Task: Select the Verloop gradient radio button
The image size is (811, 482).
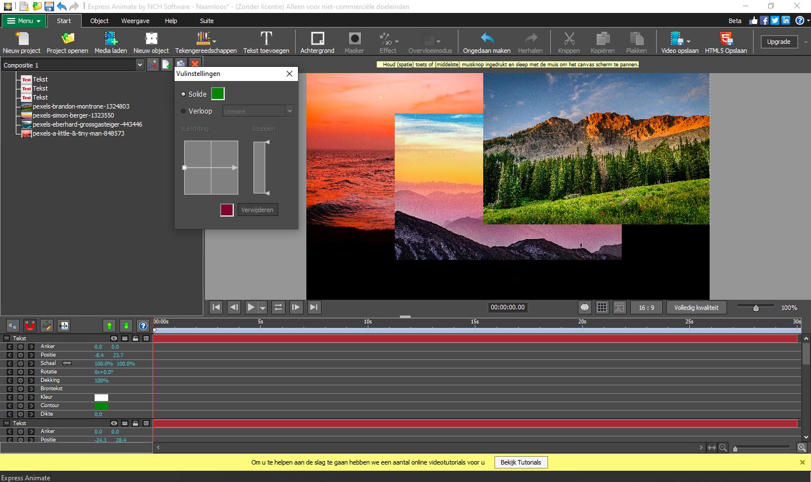Action: (x=184, y=111)
